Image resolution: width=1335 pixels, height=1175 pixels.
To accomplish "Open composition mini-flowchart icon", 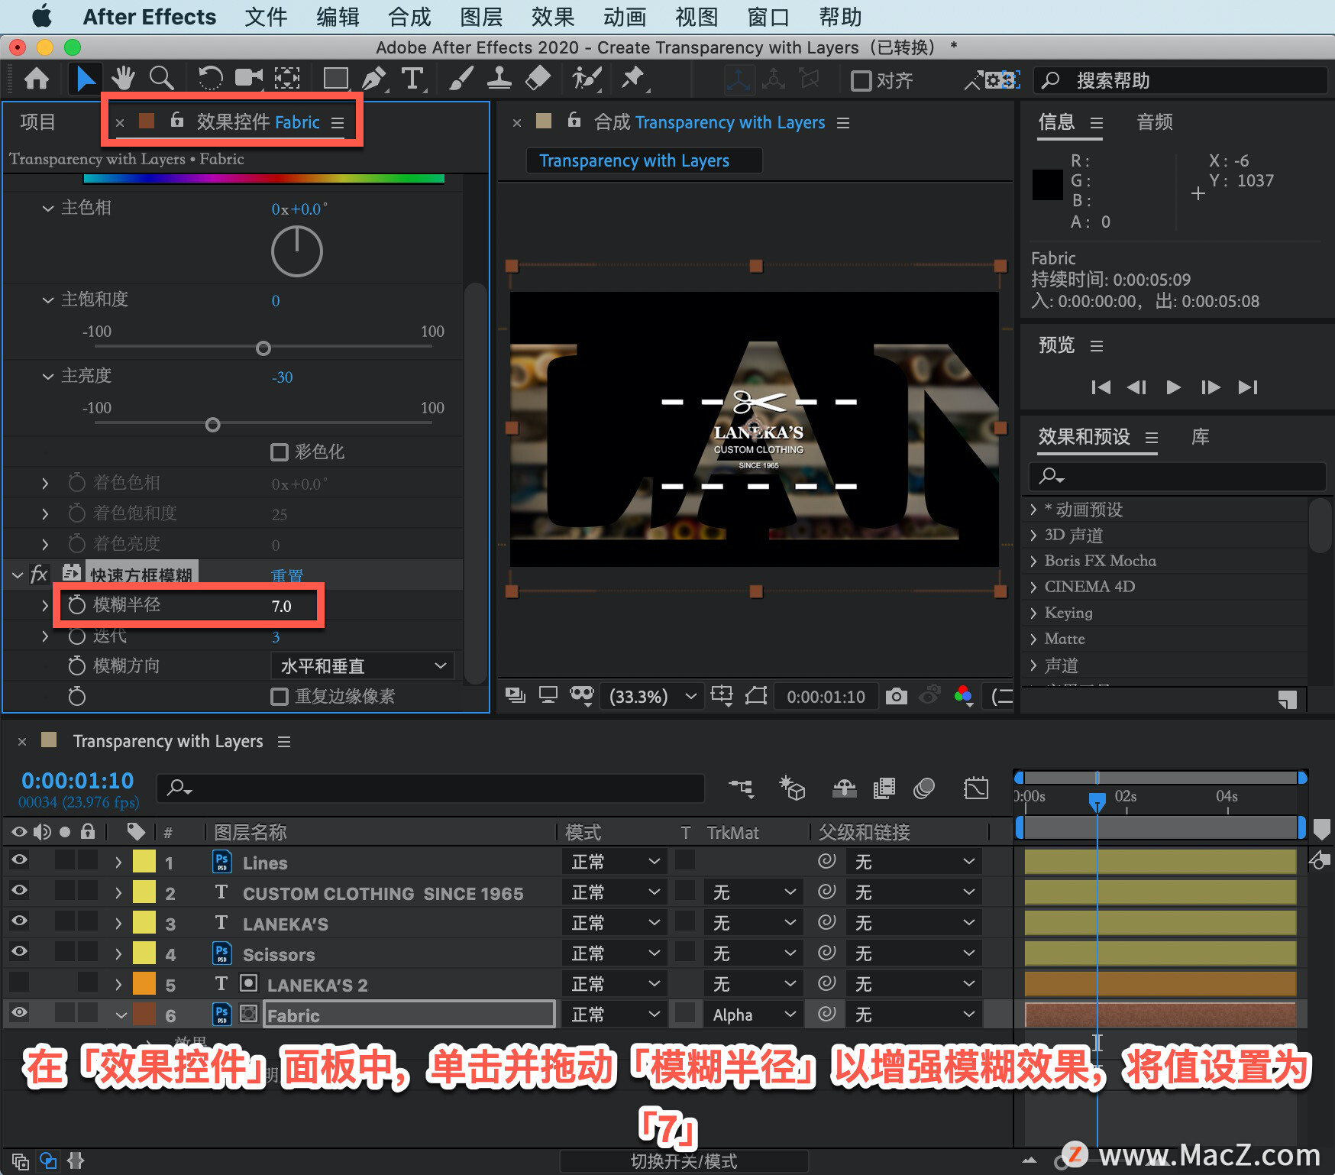I will coord(742,788).
